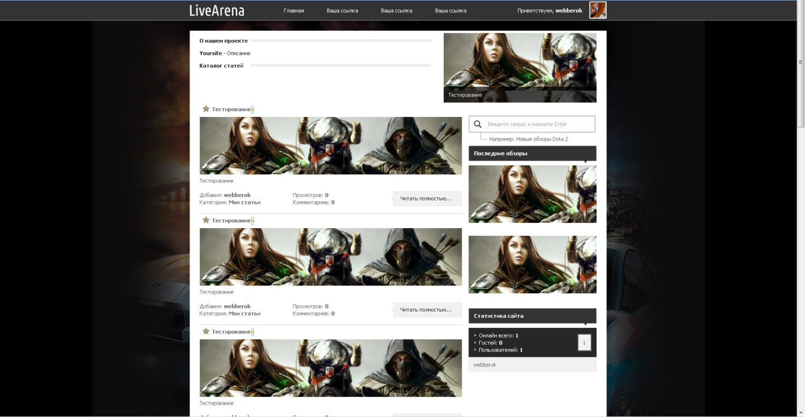The width and height of the screenshot is (805, 417).
Task: Open the first thumbnail under Последние обзоры
Action: (x=532, y=194)
